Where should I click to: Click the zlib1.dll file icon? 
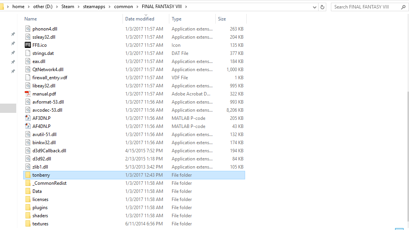point(28,167)
